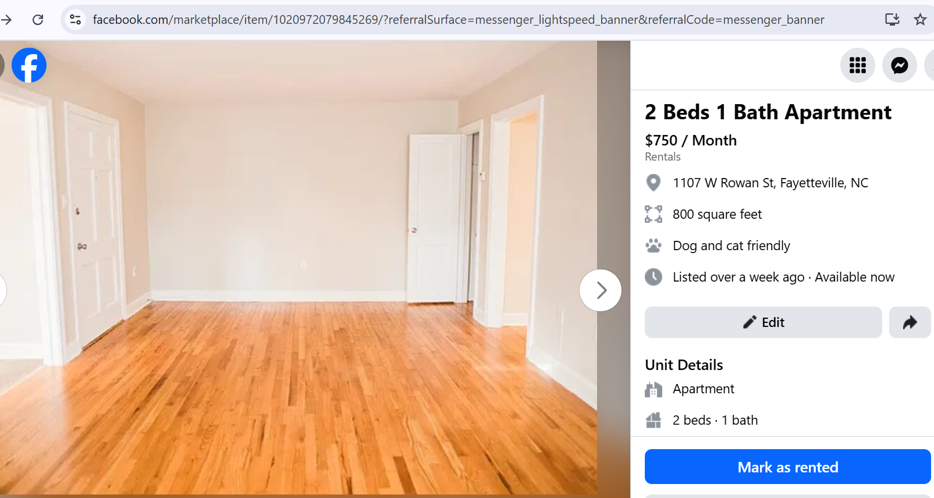This screenshot has height=498, width=934.
Task: Open the Facebook home logo
Action: click(29, 65)
